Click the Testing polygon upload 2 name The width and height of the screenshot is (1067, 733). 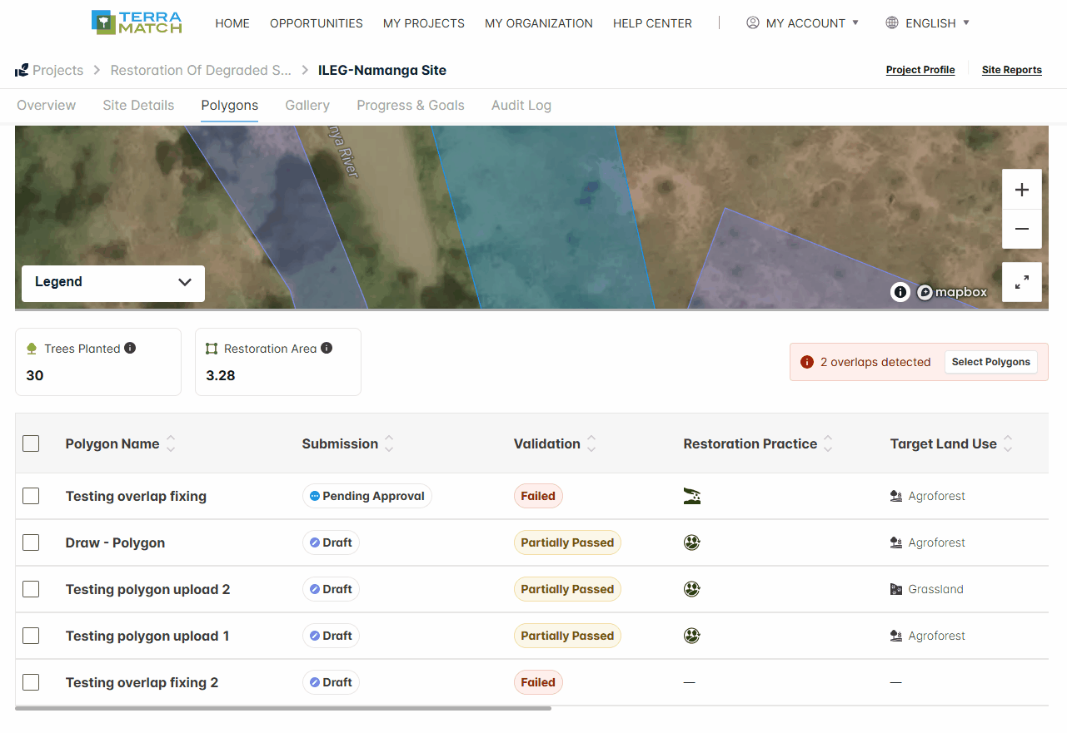(x=147, y=589)
